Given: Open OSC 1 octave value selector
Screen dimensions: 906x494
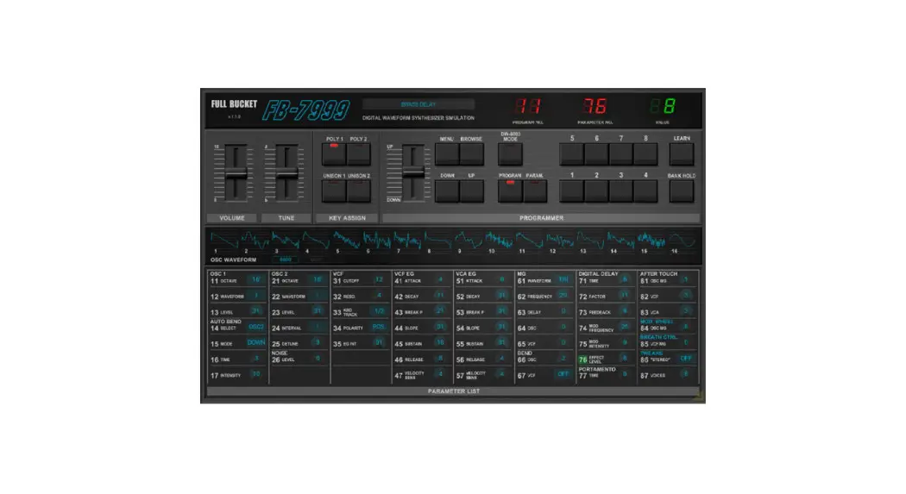Looking at the screenshot, I should click(255, 280).
